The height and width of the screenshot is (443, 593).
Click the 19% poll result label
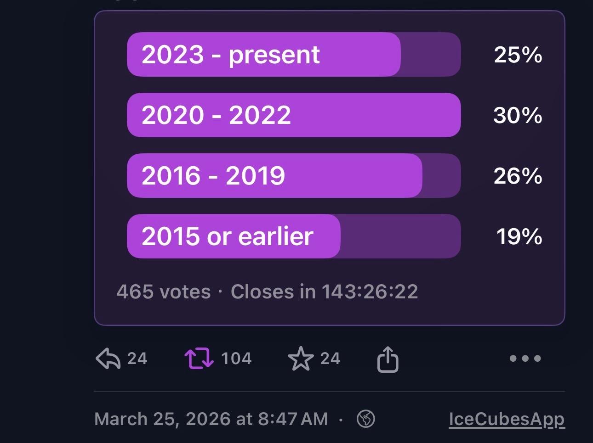[519, 236]
